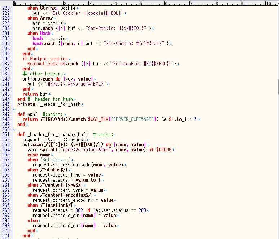
Task: Click the '"#{key}: #{value}#{EOL}"' string
Action: [x=76, y=84]
